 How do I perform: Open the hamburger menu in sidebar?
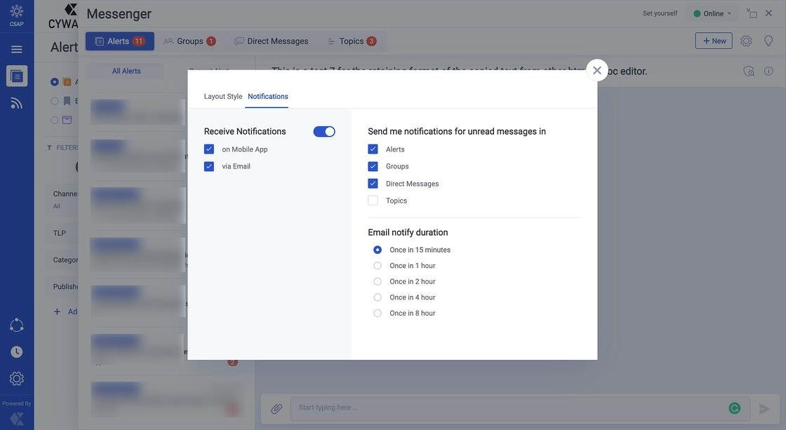pyautogui.click(x=16, y=49)
